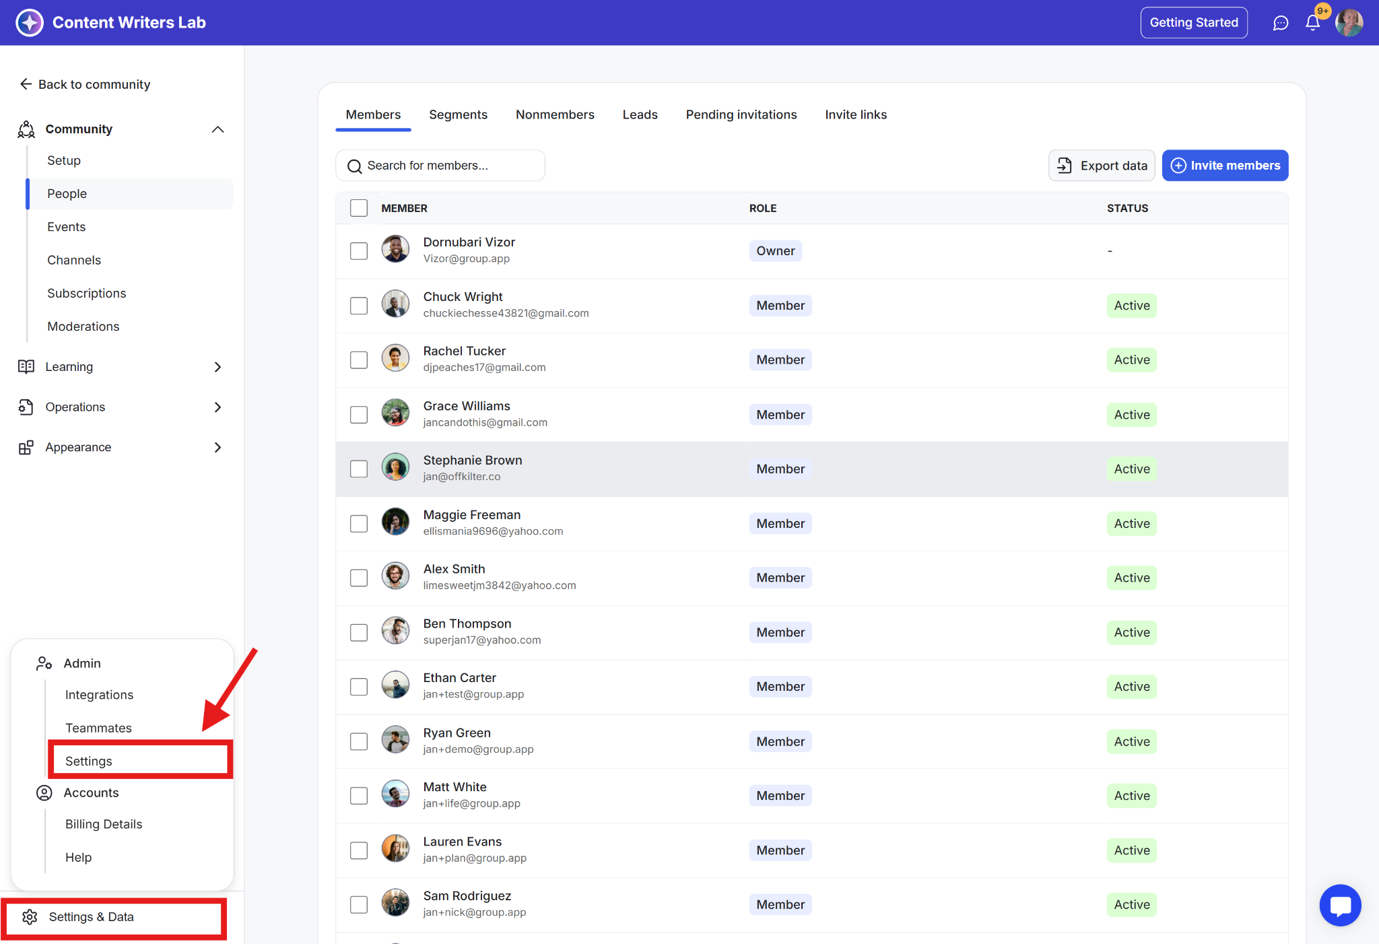
Task: Click the Invite members button
Action: (x=1225, y=166)
